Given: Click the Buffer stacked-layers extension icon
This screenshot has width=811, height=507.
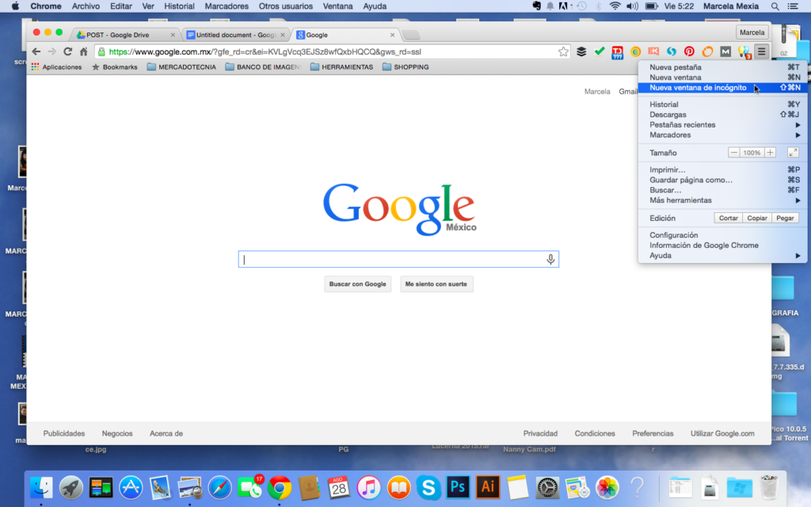Looking at the screenshot, I should [x=581, y=51].
